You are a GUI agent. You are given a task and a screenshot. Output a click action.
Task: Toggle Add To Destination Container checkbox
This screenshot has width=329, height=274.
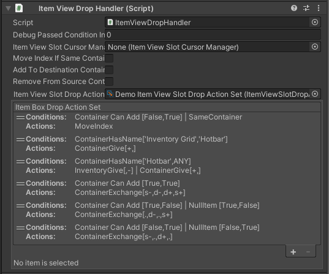(x=109, y=70)
